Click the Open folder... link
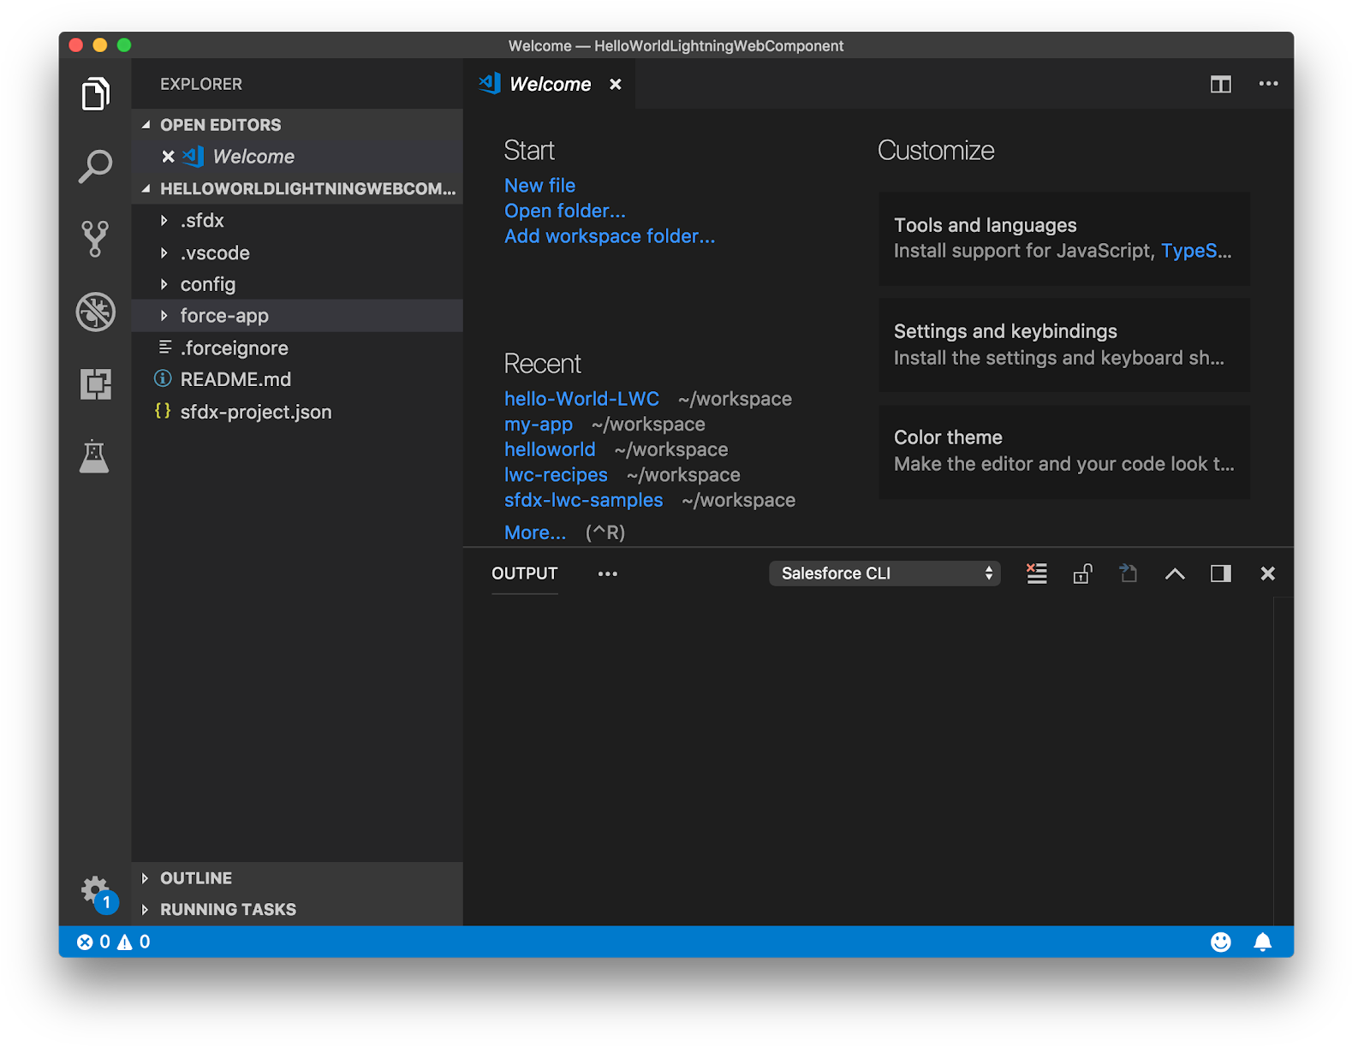 564,211
